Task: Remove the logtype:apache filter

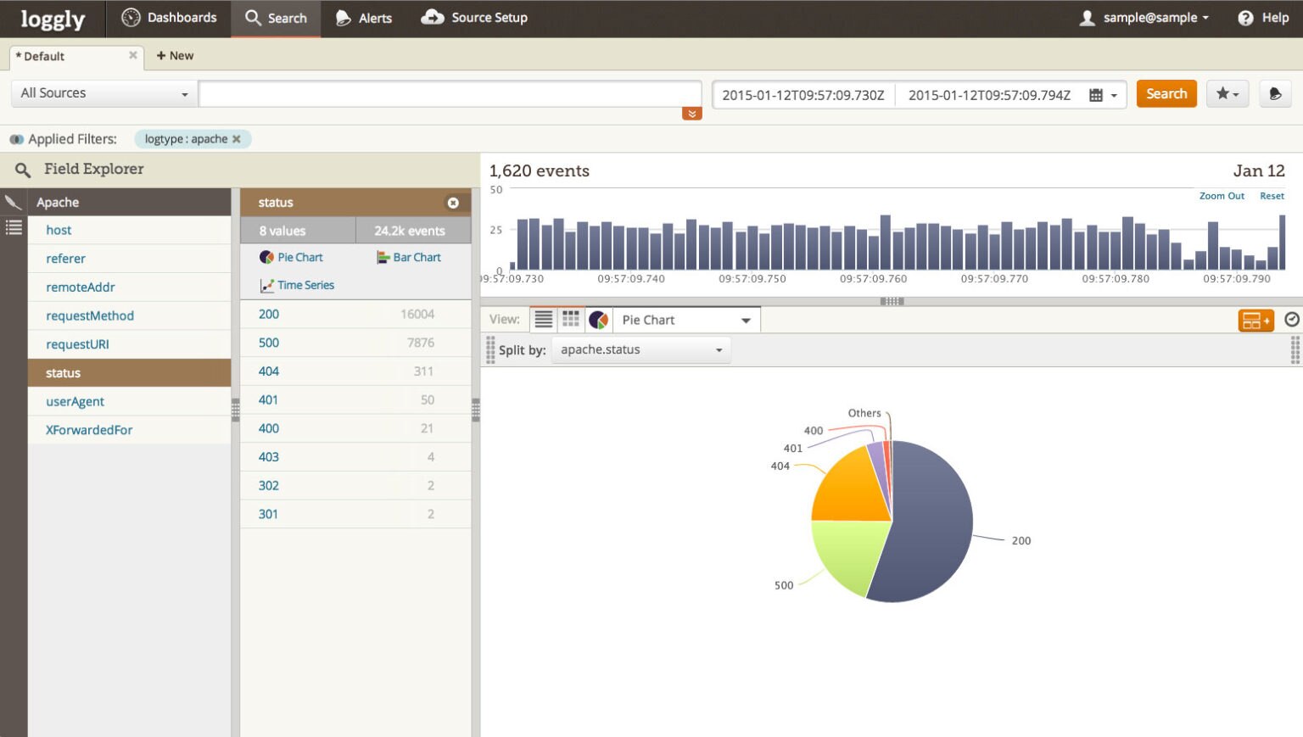Action: click(x=237, y=139)
